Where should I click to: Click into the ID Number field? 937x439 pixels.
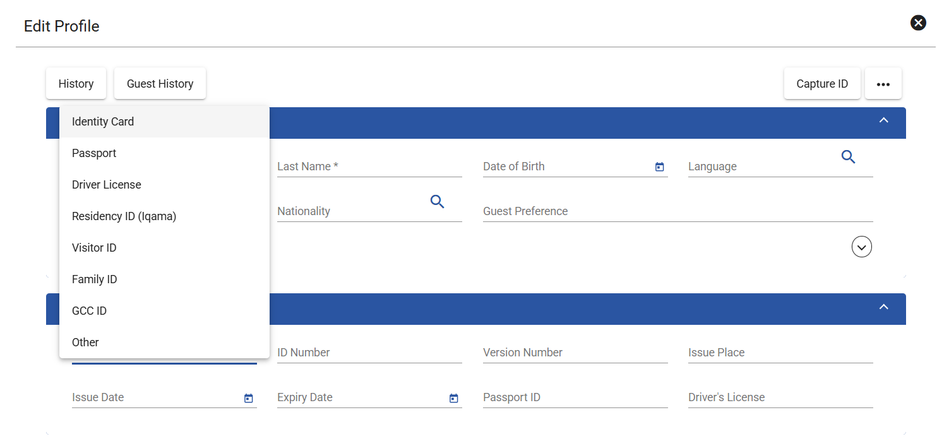tap(369, 353)
